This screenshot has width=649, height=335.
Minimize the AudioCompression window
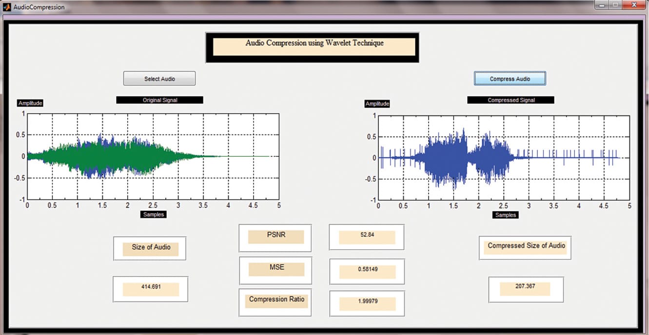pyautogui.click(x=602, y=5)
